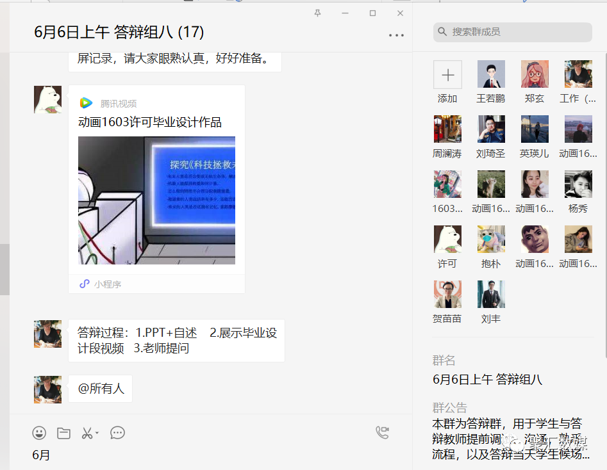Click the add member plus button
The image size is (607, 470).
[x=447, y=74]
